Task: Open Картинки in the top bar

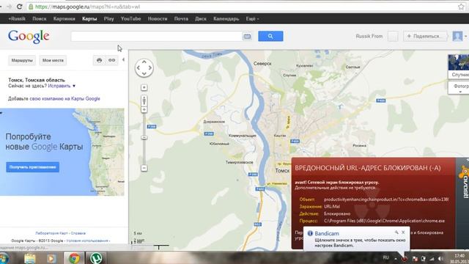Action: pyautogui.click(x=64, y=18)
